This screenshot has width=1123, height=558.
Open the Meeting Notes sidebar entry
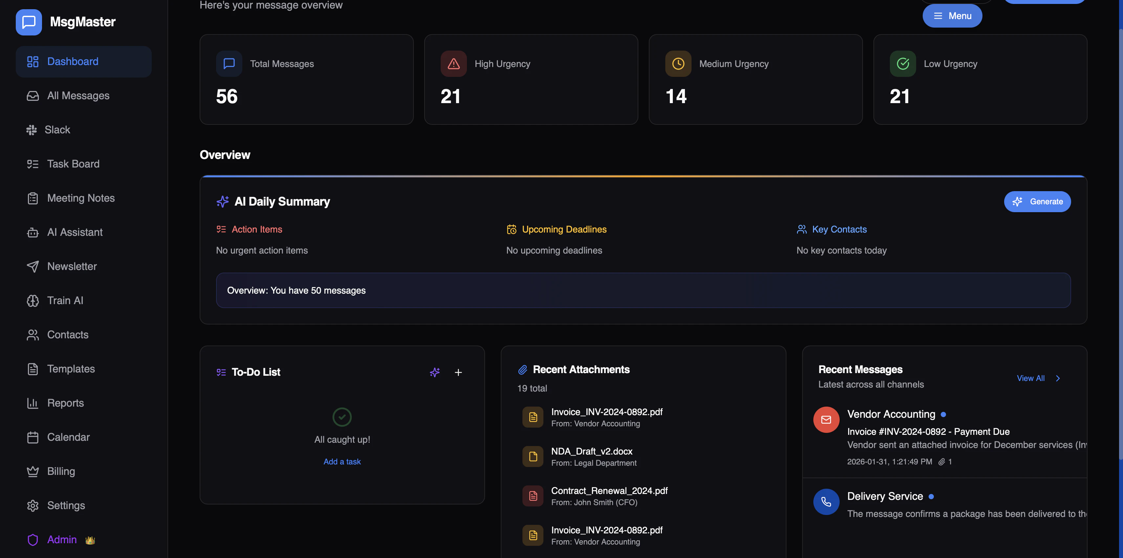click(81, 198)
